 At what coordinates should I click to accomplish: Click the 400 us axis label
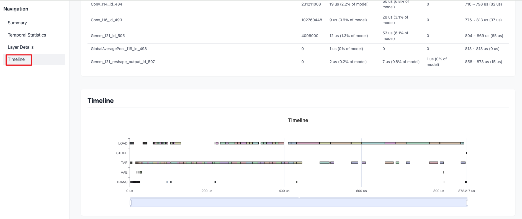(284, 191)
